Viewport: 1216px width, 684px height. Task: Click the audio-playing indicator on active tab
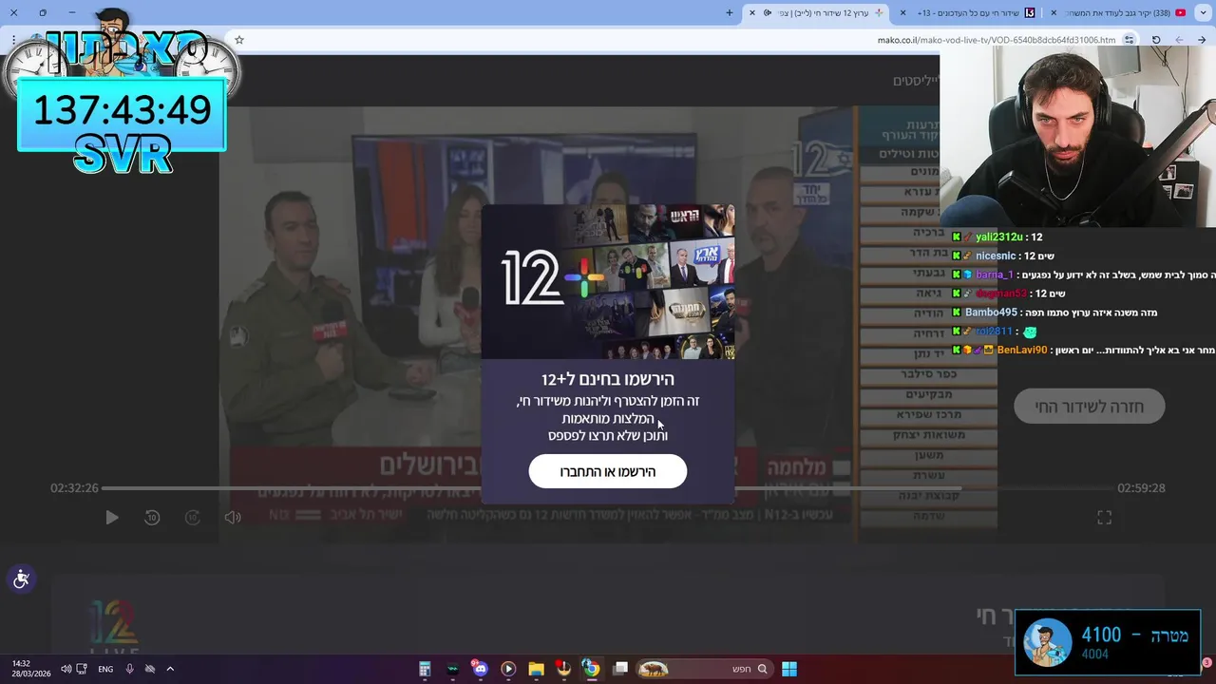[768, 12]
